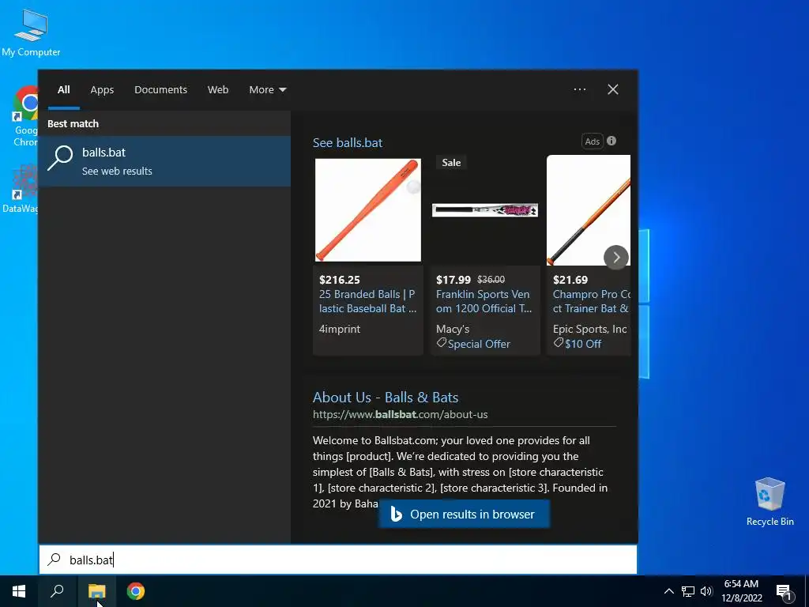The image size is (809, 607).
Task: Click the Champro trainer bat image
Action: coord(588,210)
